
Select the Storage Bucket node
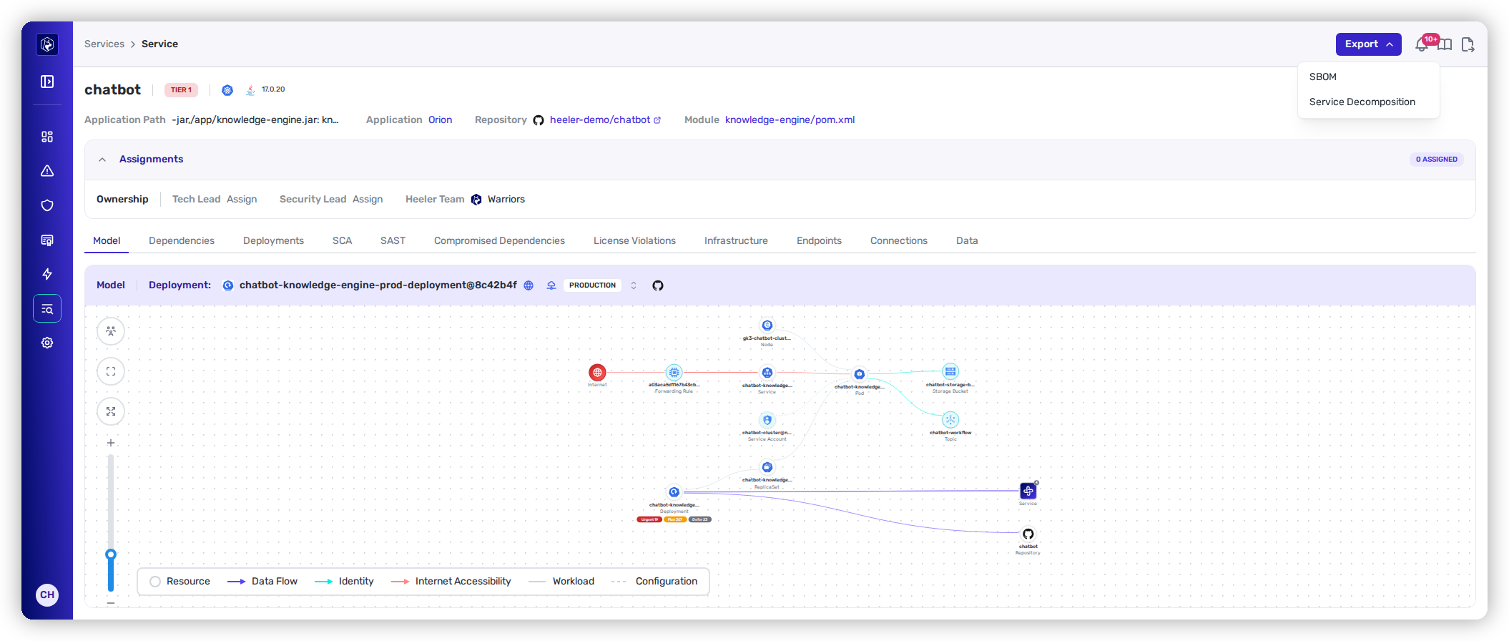tap(950, 371)
